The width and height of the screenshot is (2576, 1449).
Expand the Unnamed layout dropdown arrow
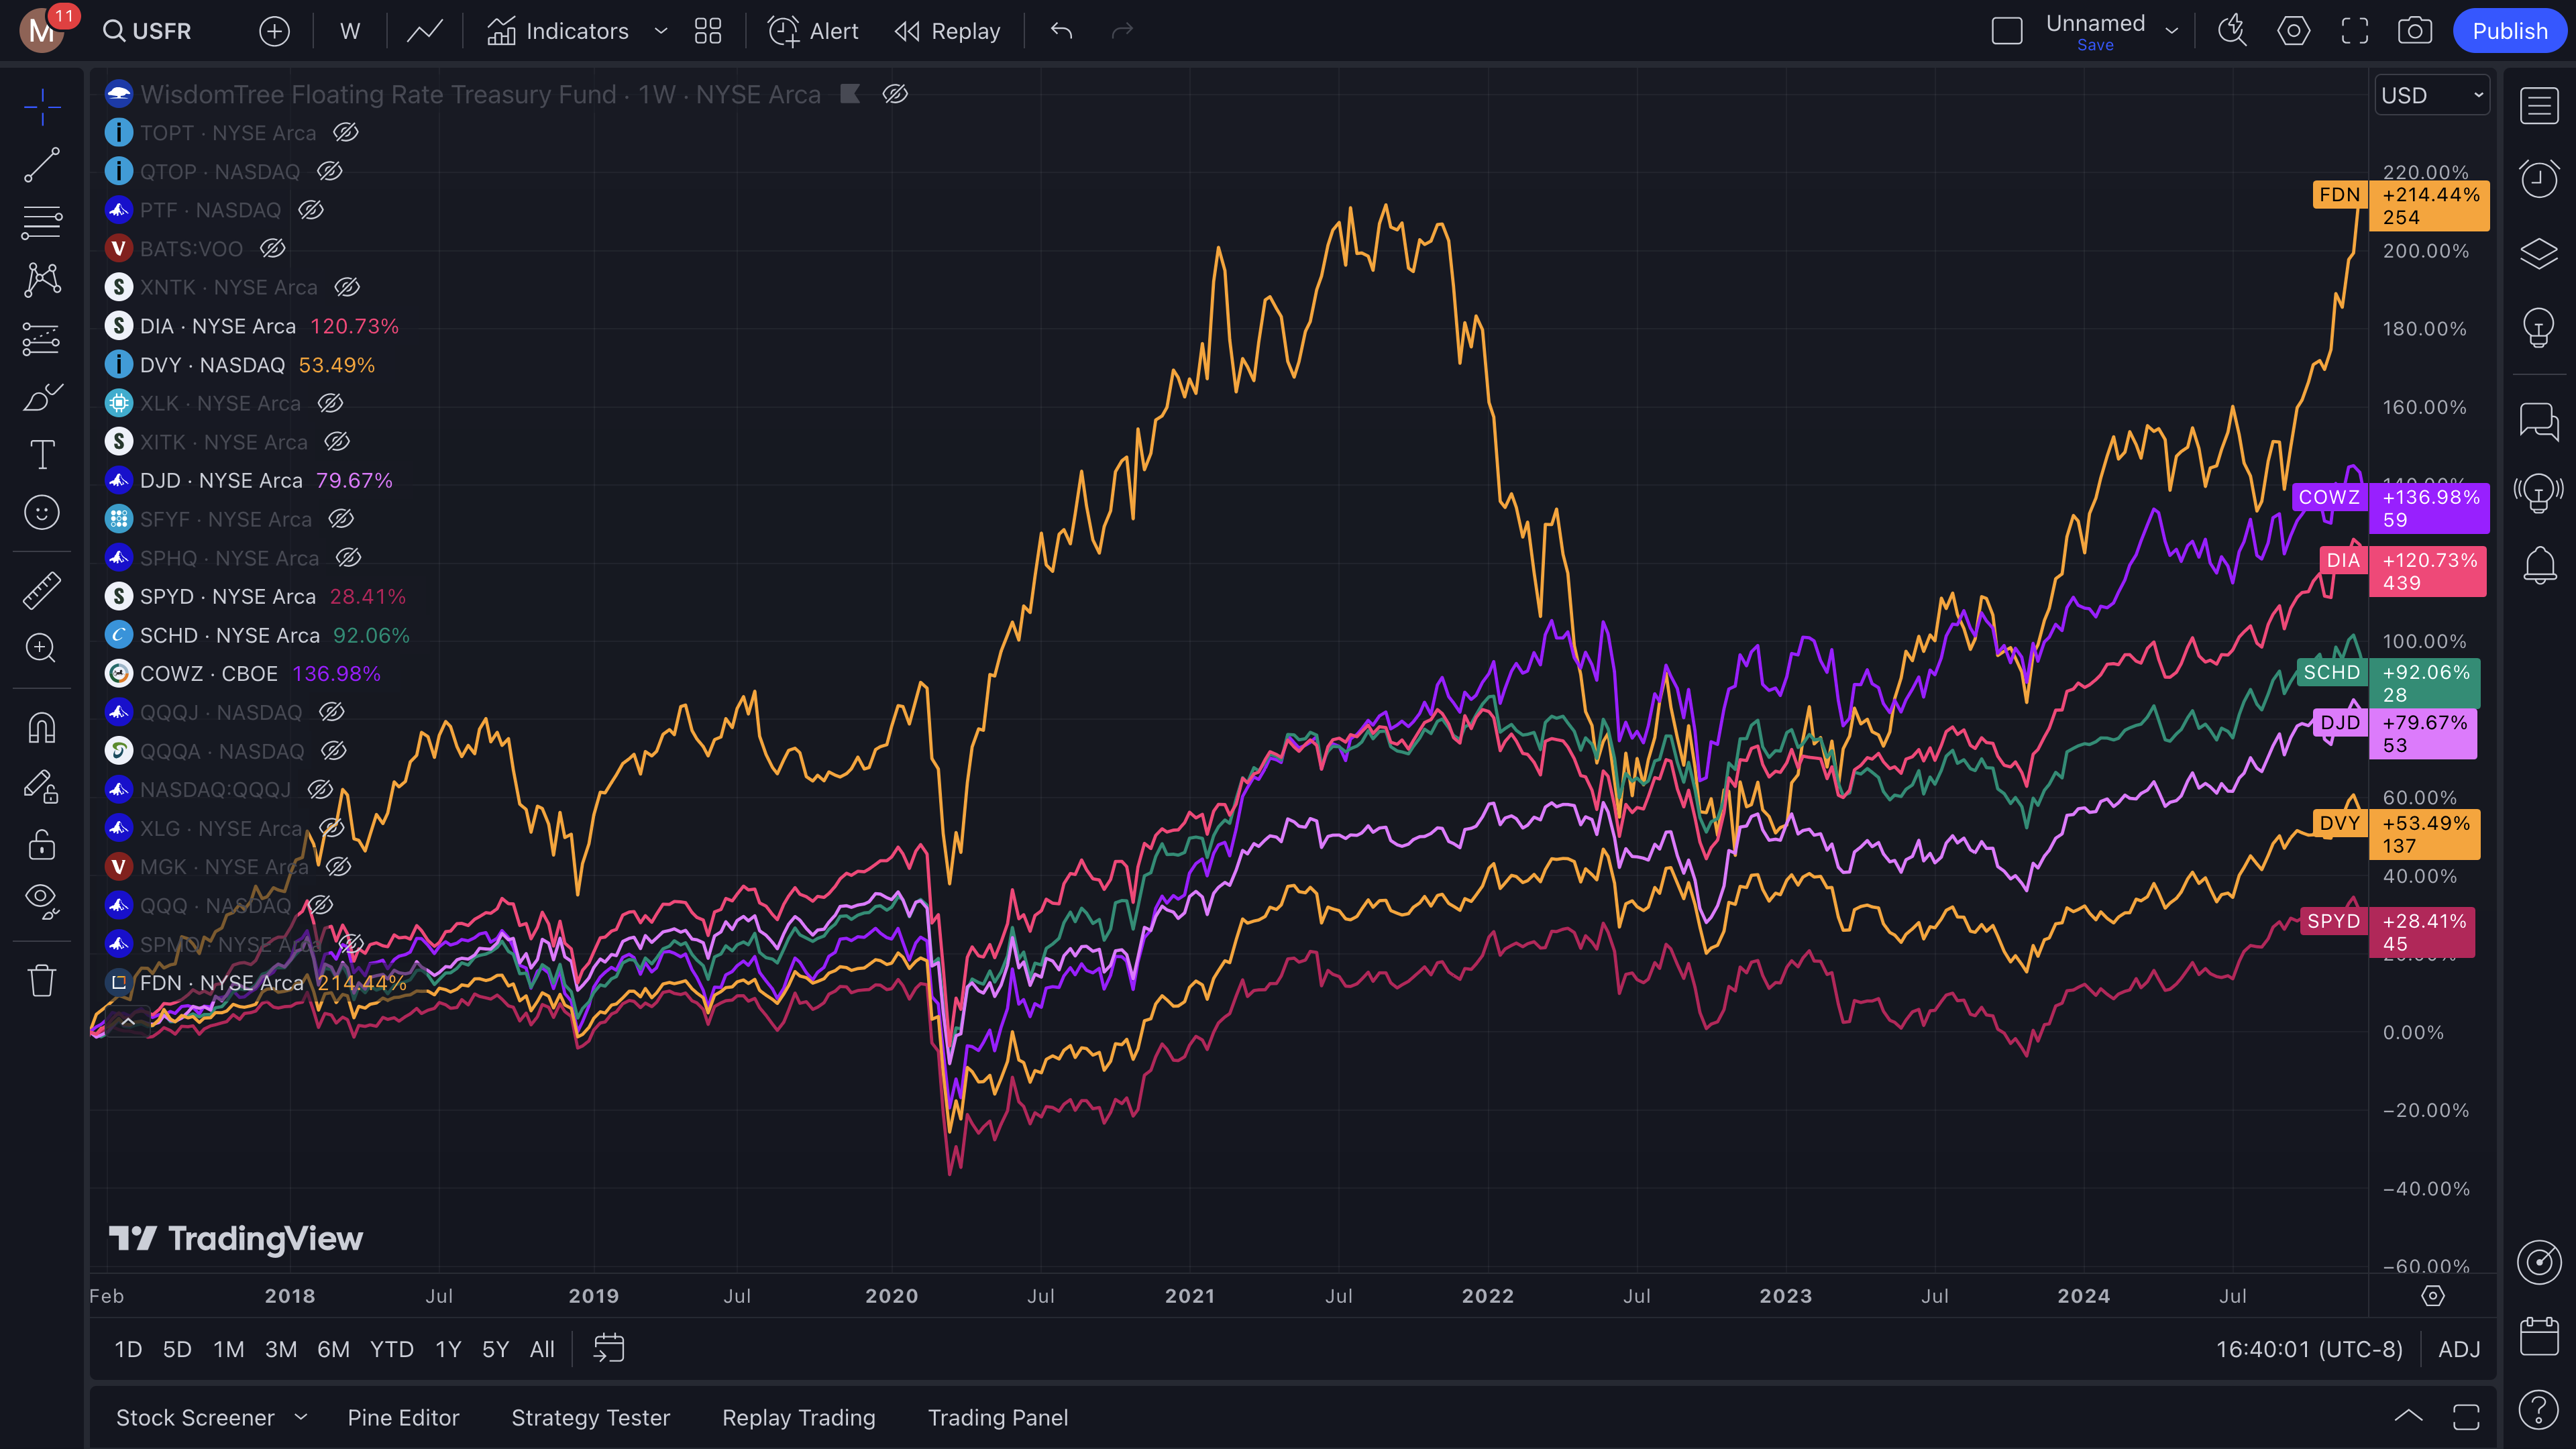click(x=2172, y=31)
